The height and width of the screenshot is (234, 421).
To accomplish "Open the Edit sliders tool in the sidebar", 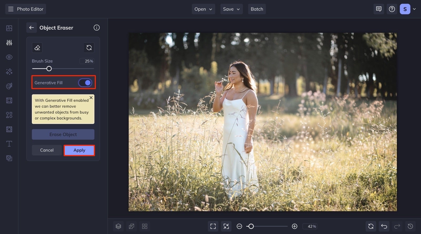I will [x=9, y=43].
